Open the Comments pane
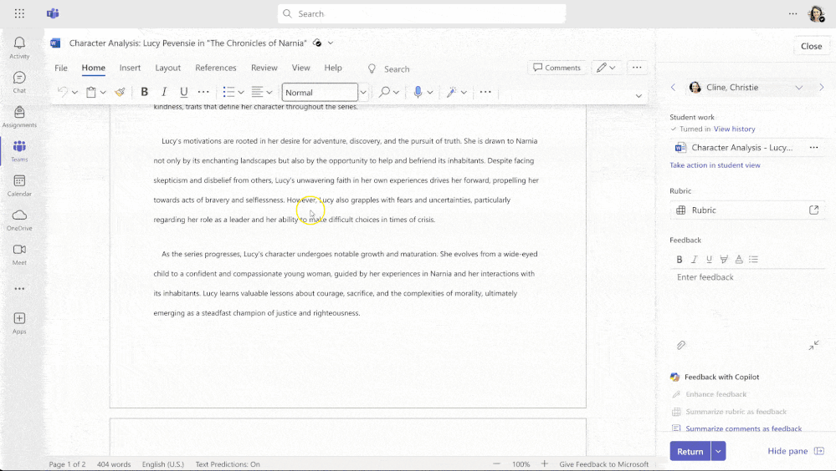This screenshot has width=836, height=471. (557, 68)
